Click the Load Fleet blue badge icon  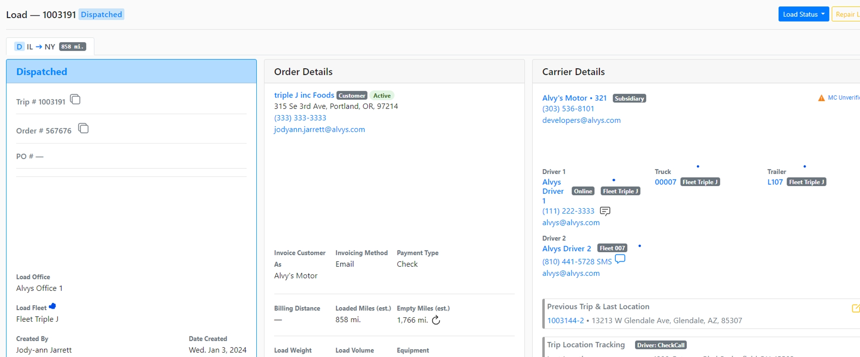tap(52, 306)
